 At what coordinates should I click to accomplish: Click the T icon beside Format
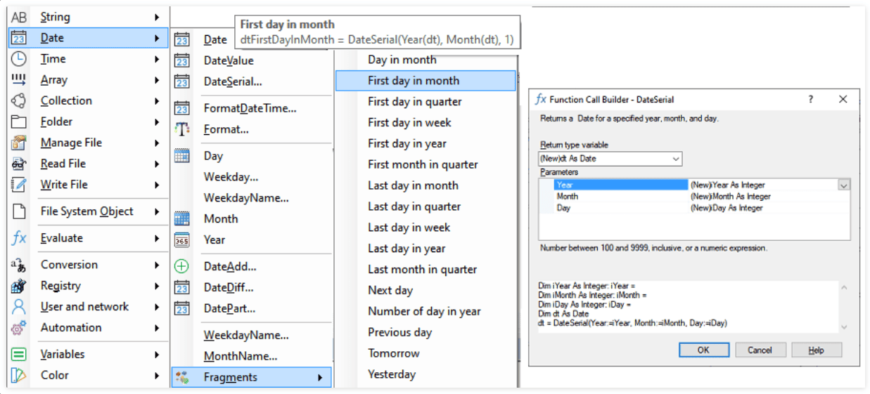181,129
